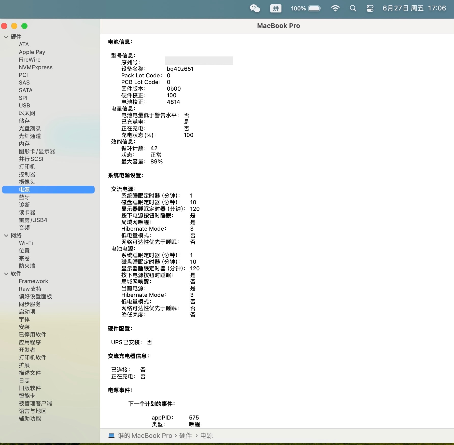
Task: Collapse the 软件 section chevron
Action: pyautogui.click(x=6, y=274)
